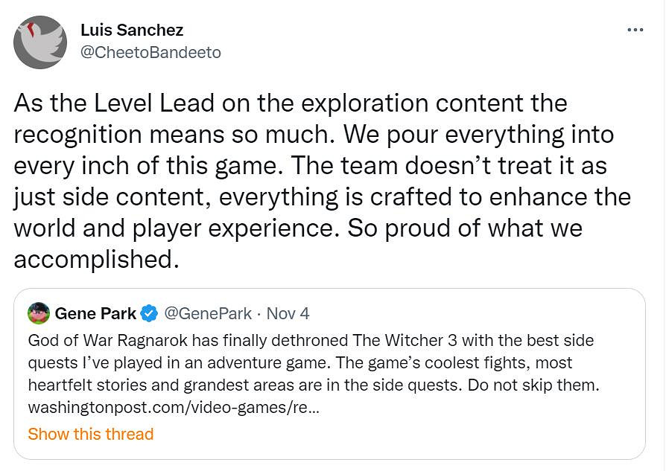Click the blue verified badge beside Gene Park
Image resolution: width=666 pixels, height=471 pixels.
[x=149, y=313]
